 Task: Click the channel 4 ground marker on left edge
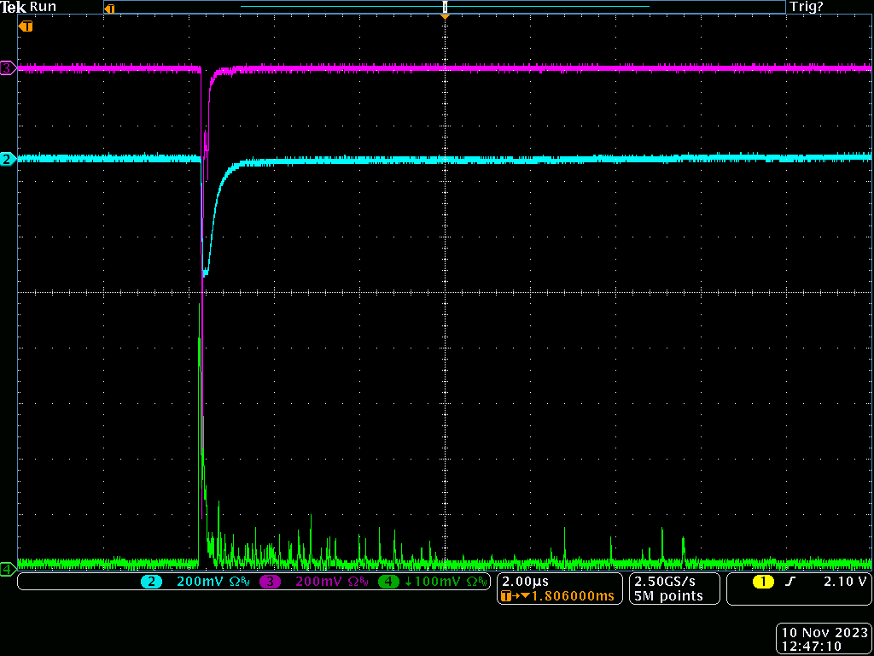pos(8,568)
